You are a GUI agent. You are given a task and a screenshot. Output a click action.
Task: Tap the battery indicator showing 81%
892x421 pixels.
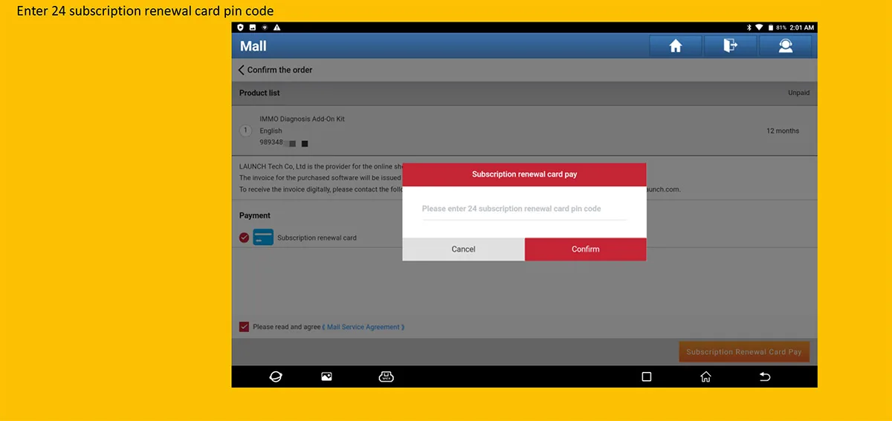point(777,27)
